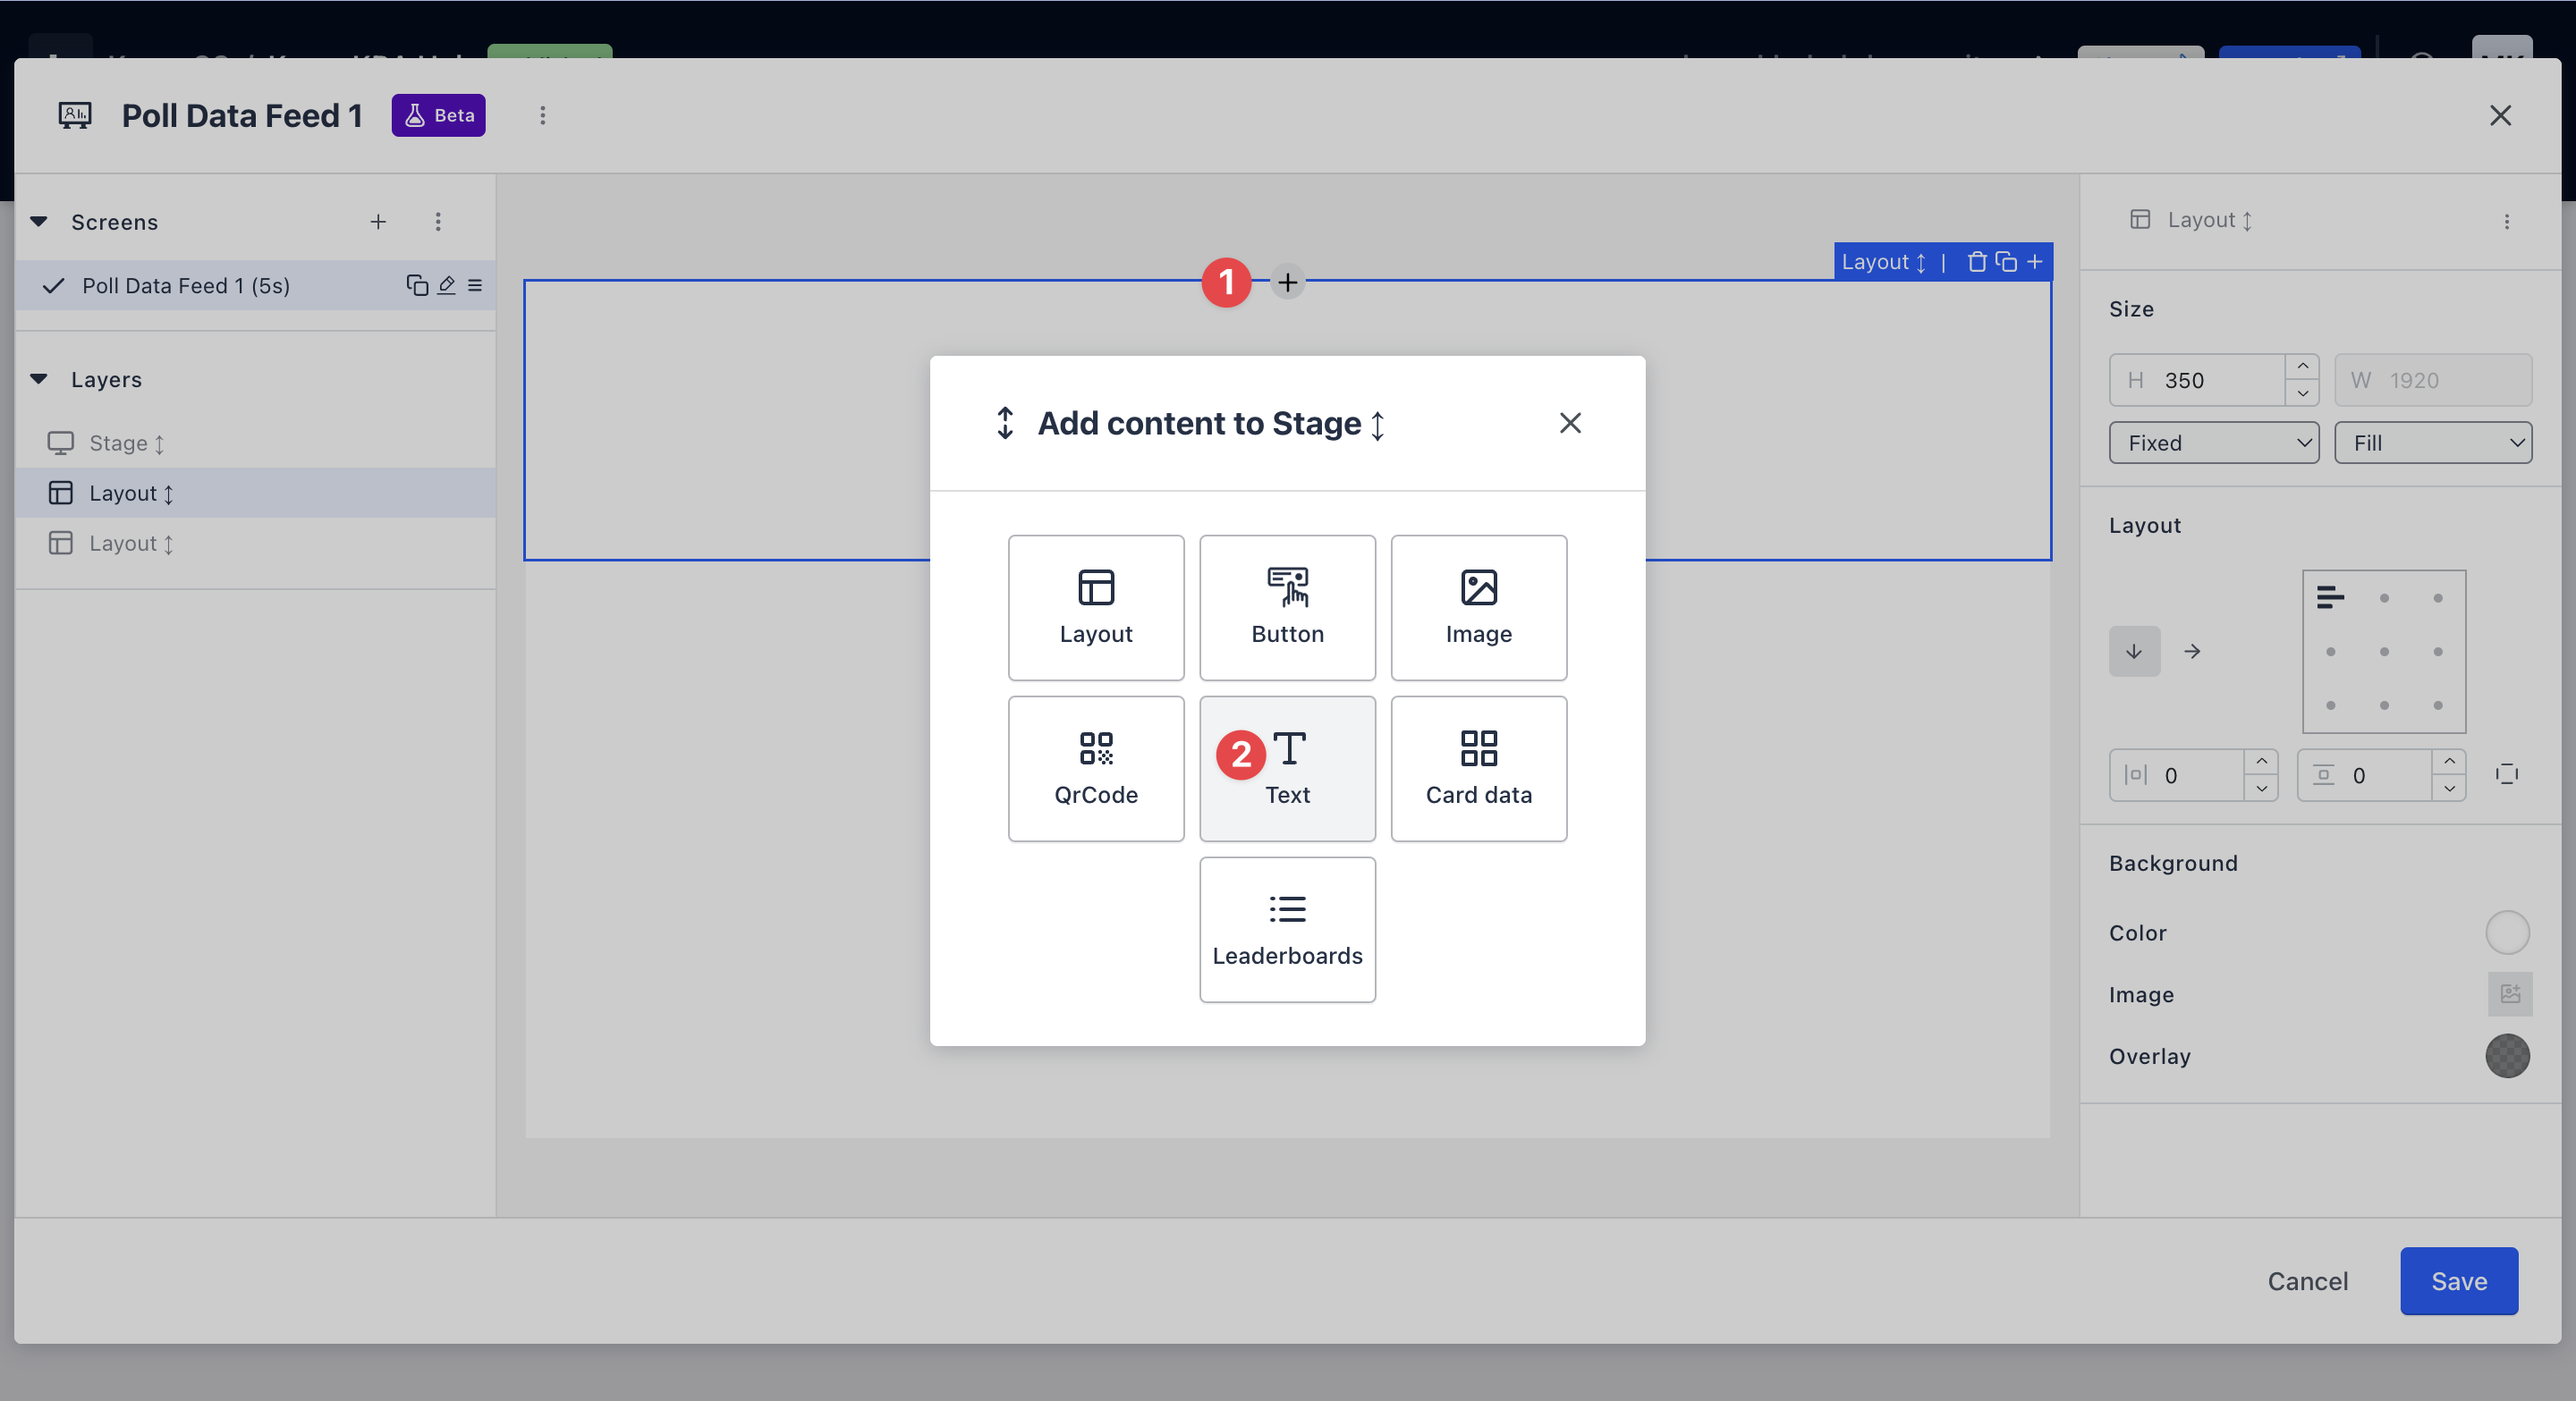Open the Fixed height mode dropdown
The width and height of the screenshot is (2576, 1401).
coord(2213,443)
